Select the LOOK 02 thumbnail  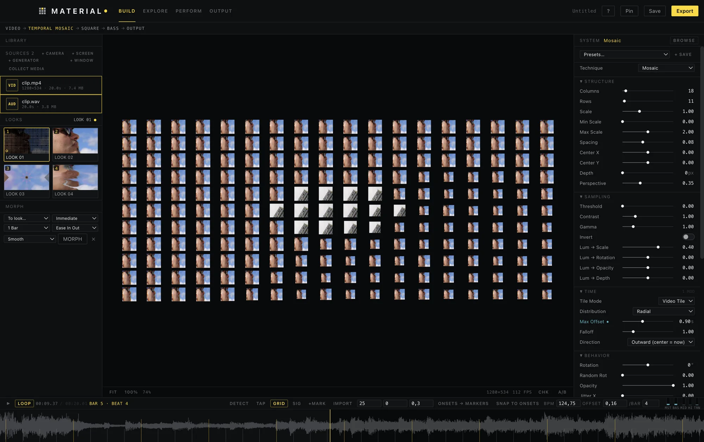coord(75,145)
